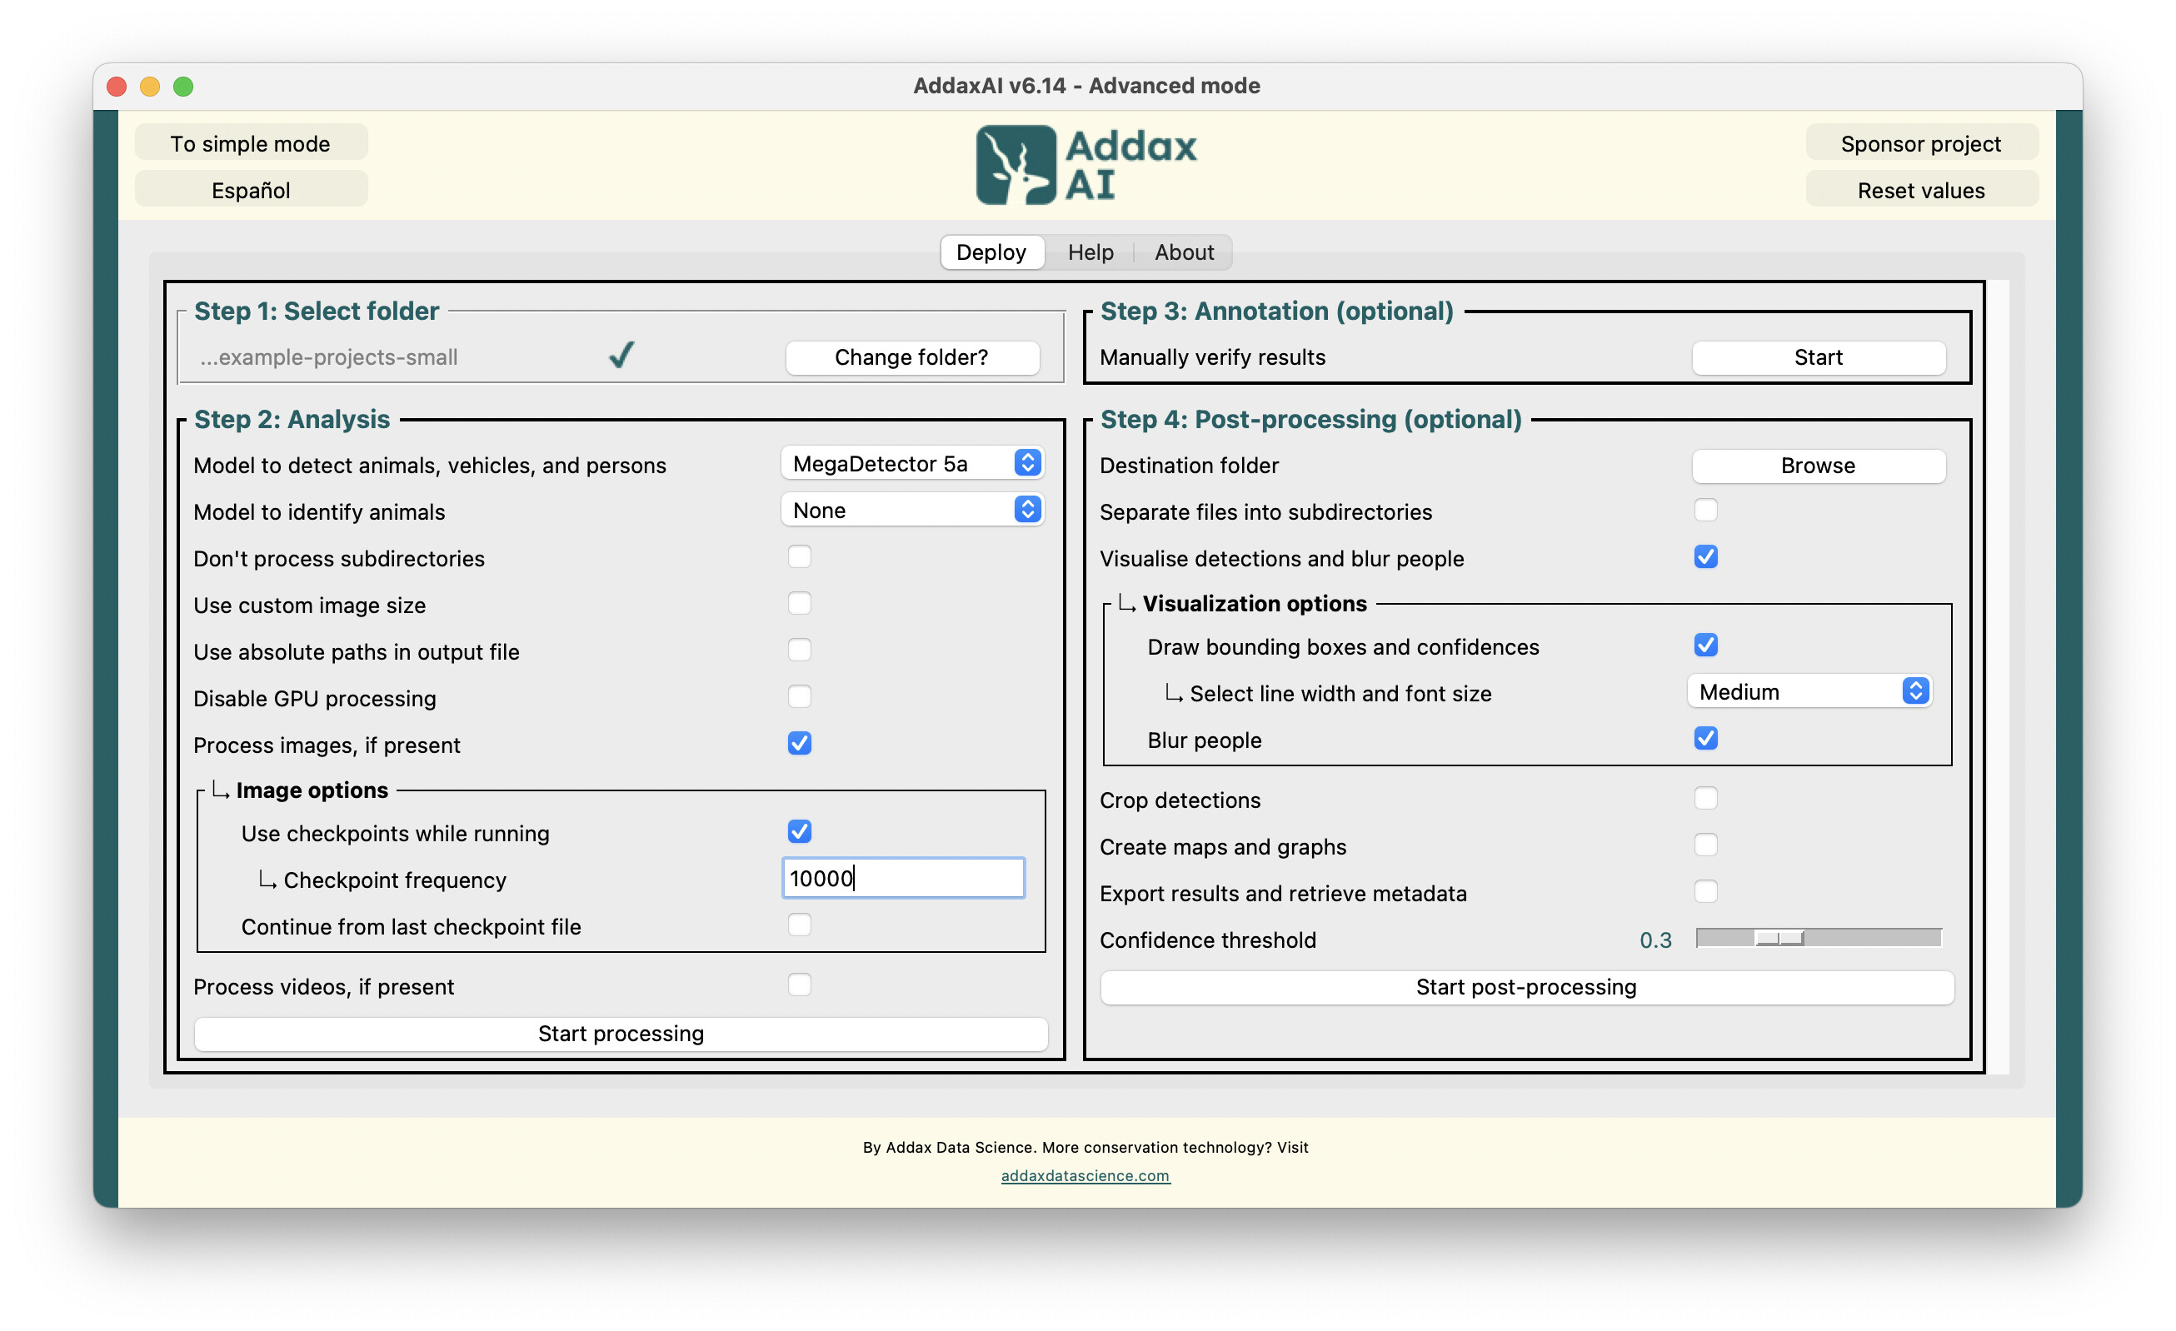Tick Create maps and graphs
Viewport: 2176px width, 1331px height.
1706,845
